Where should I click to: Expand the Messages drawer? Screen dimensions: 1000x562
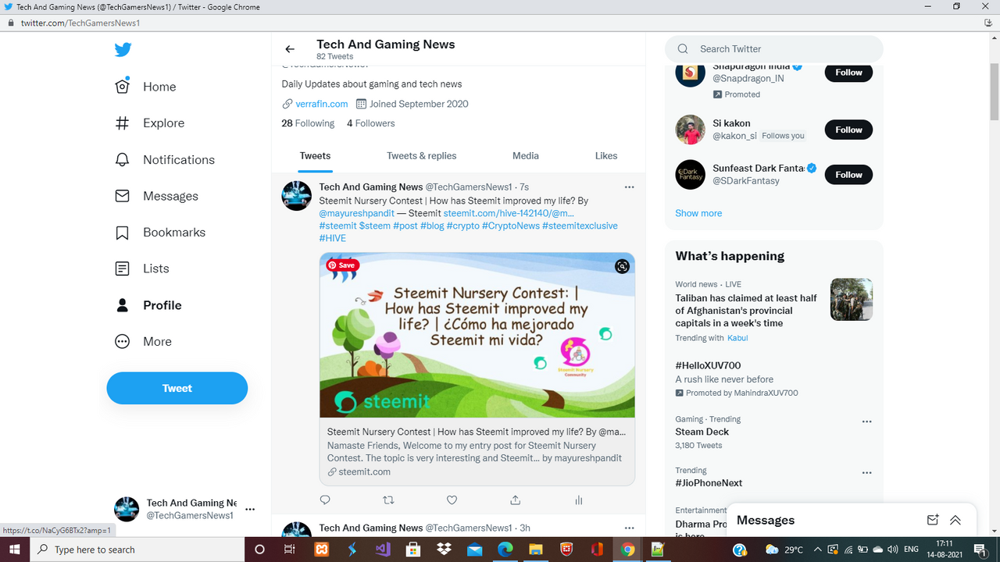pos(955,521)
